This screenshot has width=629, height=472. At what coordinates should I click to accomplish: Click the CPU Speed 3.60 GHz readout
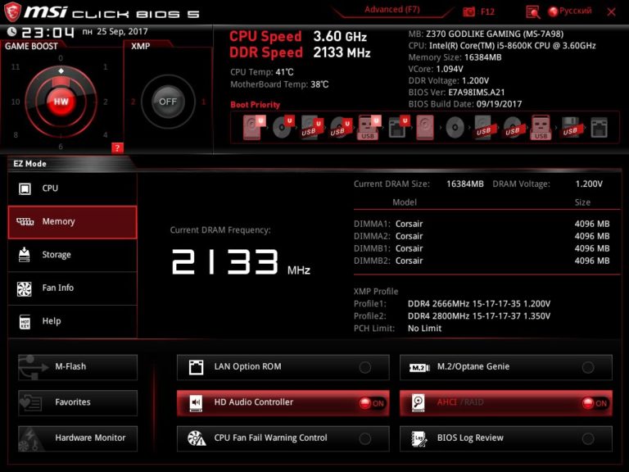298,37
